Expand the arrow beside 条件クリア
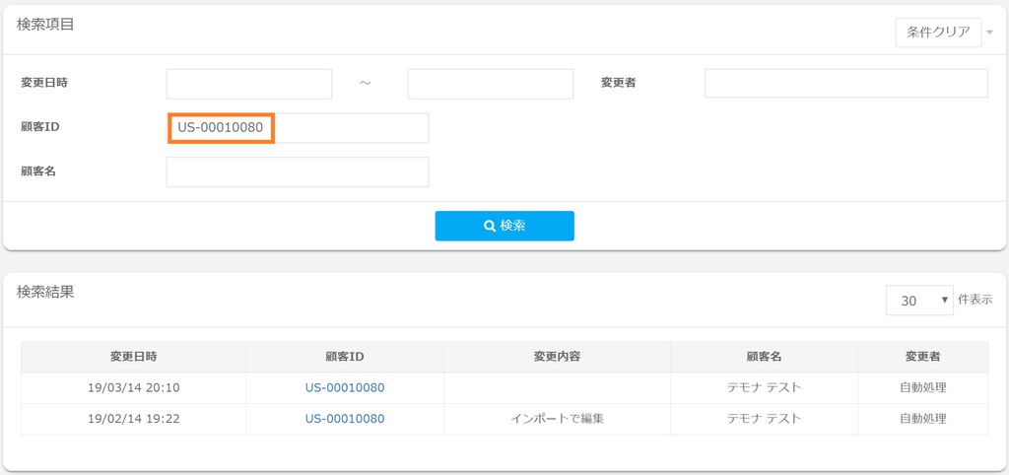 point(989,33)
